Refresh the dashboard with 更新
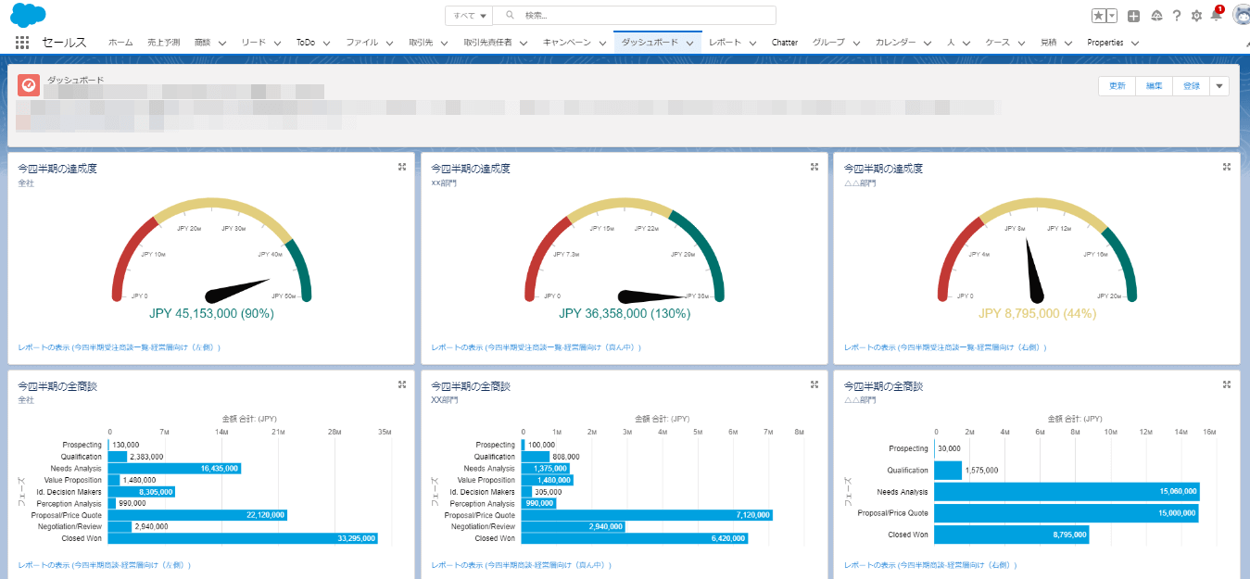The height and width of the screenshot is (579, 1250). pyautogui.click(x=1116, y=85)
